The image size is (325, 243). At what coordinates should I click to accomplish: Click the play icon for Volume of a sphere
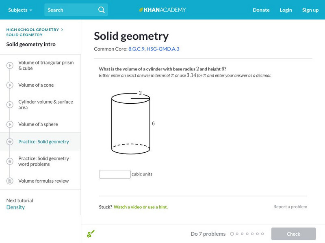[x=10, y=124]
